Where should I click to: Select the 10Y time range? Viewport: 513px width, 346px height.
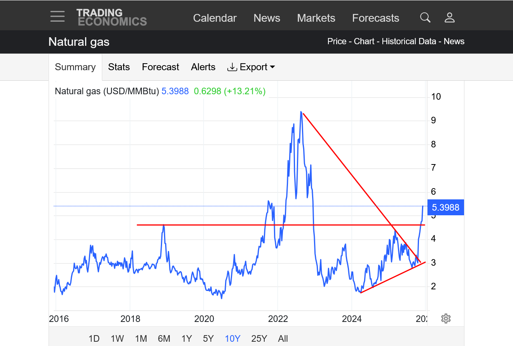coord(232,339)
